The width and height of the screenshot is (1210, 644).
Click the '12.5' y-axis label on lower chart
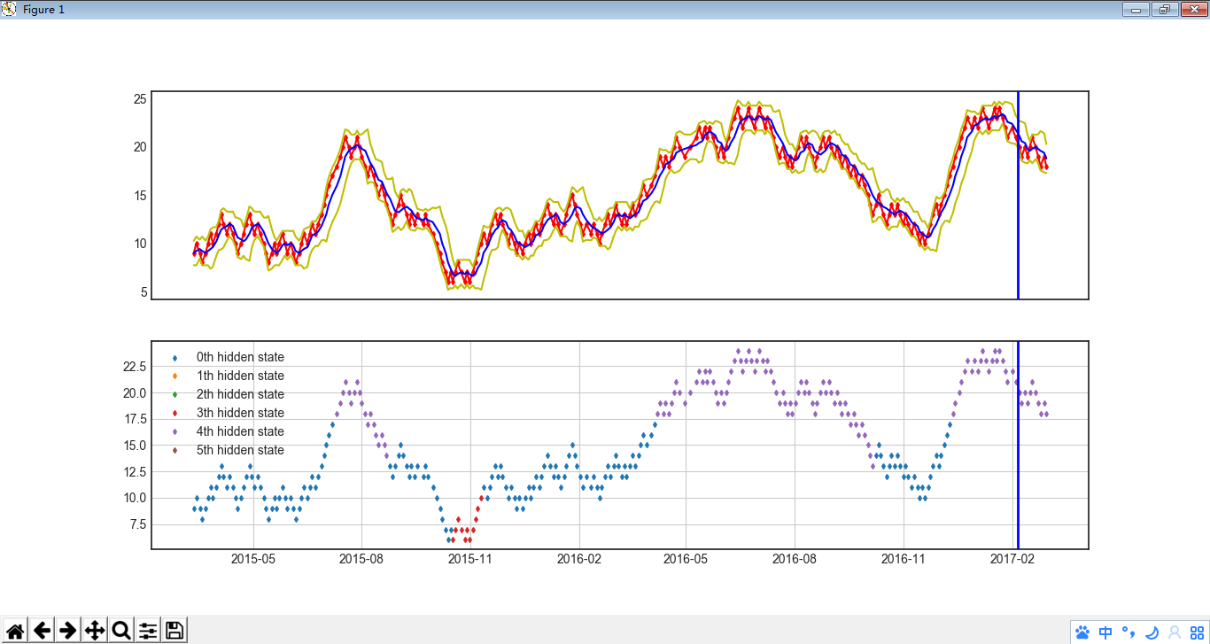coord(136,471)
